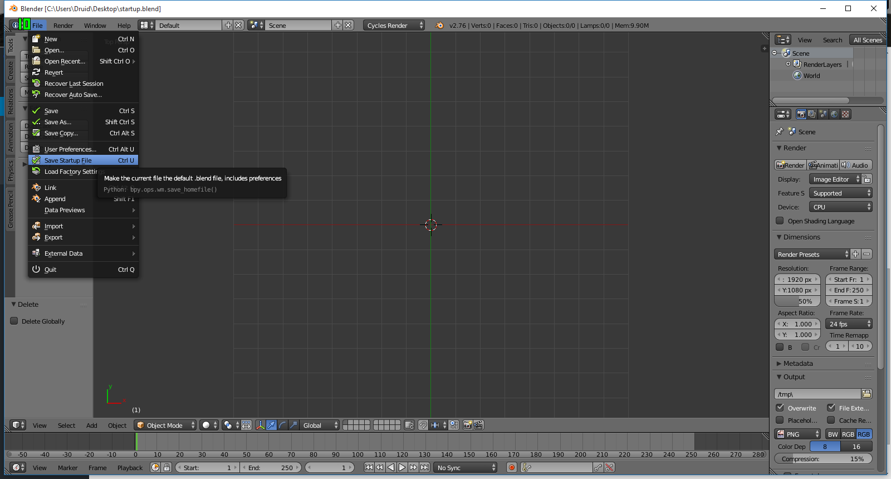Viewport: 891px width, 479px height.
Task: Click the auto keyframe record button
Action: coord(512,467)
